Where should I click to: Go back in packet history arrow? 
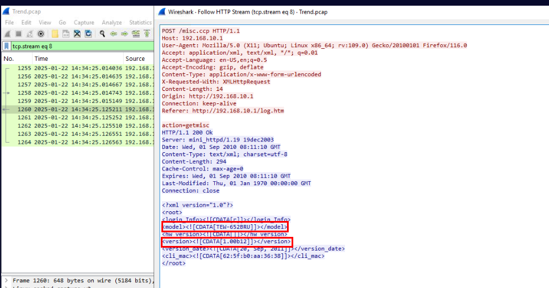[114, 34]
